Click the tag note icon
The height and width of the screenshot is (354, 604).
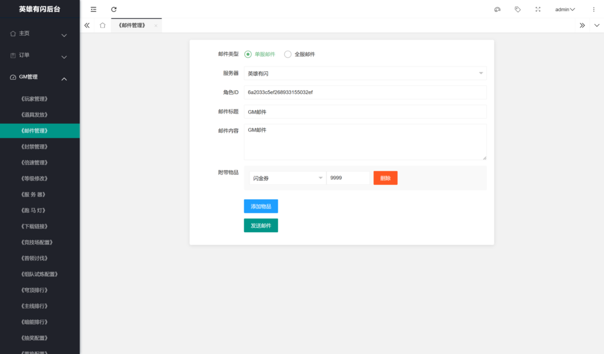(x=518, y=9)
